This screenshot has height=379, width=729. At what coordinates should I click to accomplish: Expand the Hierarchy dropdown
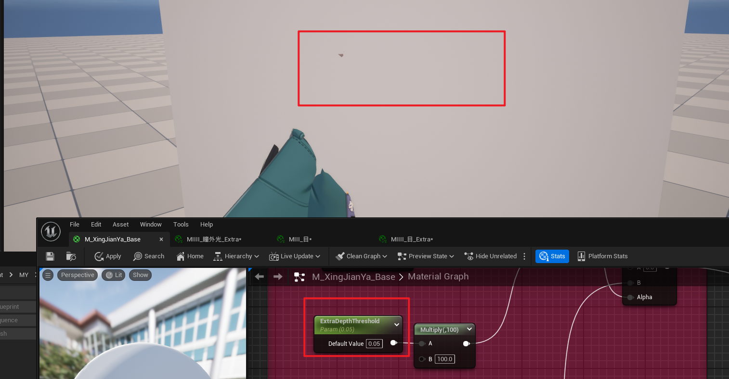point(236,256)
